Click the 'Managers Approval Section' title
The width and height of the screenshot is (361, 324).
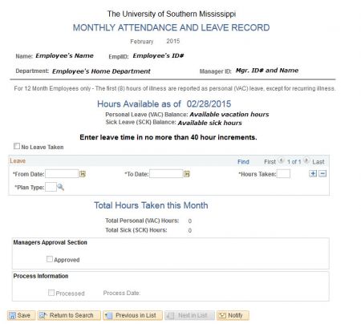pos(51,242)
